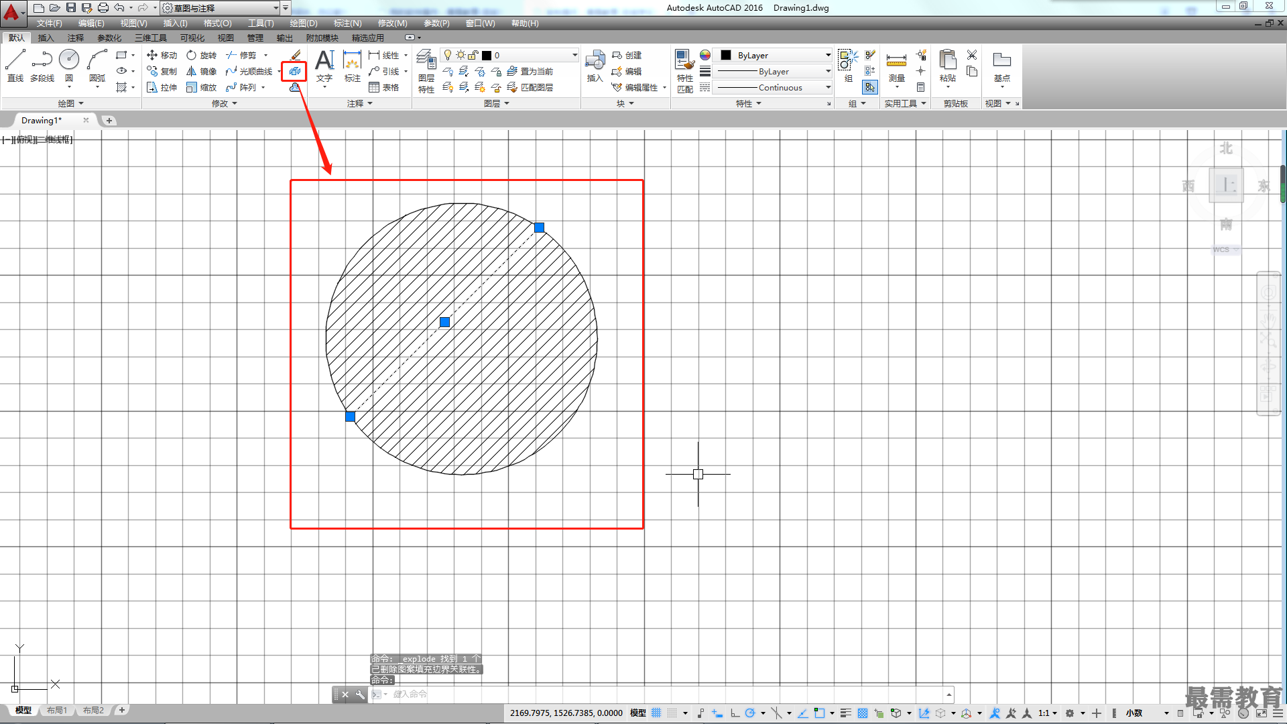Select the Line (直线) drawing tool

(x=15, y=66)
